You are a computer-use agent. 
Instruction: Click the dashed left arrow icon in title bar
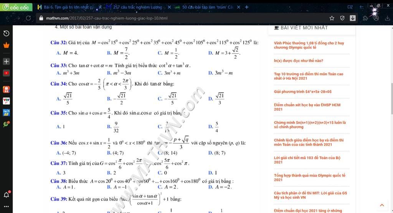362,7
